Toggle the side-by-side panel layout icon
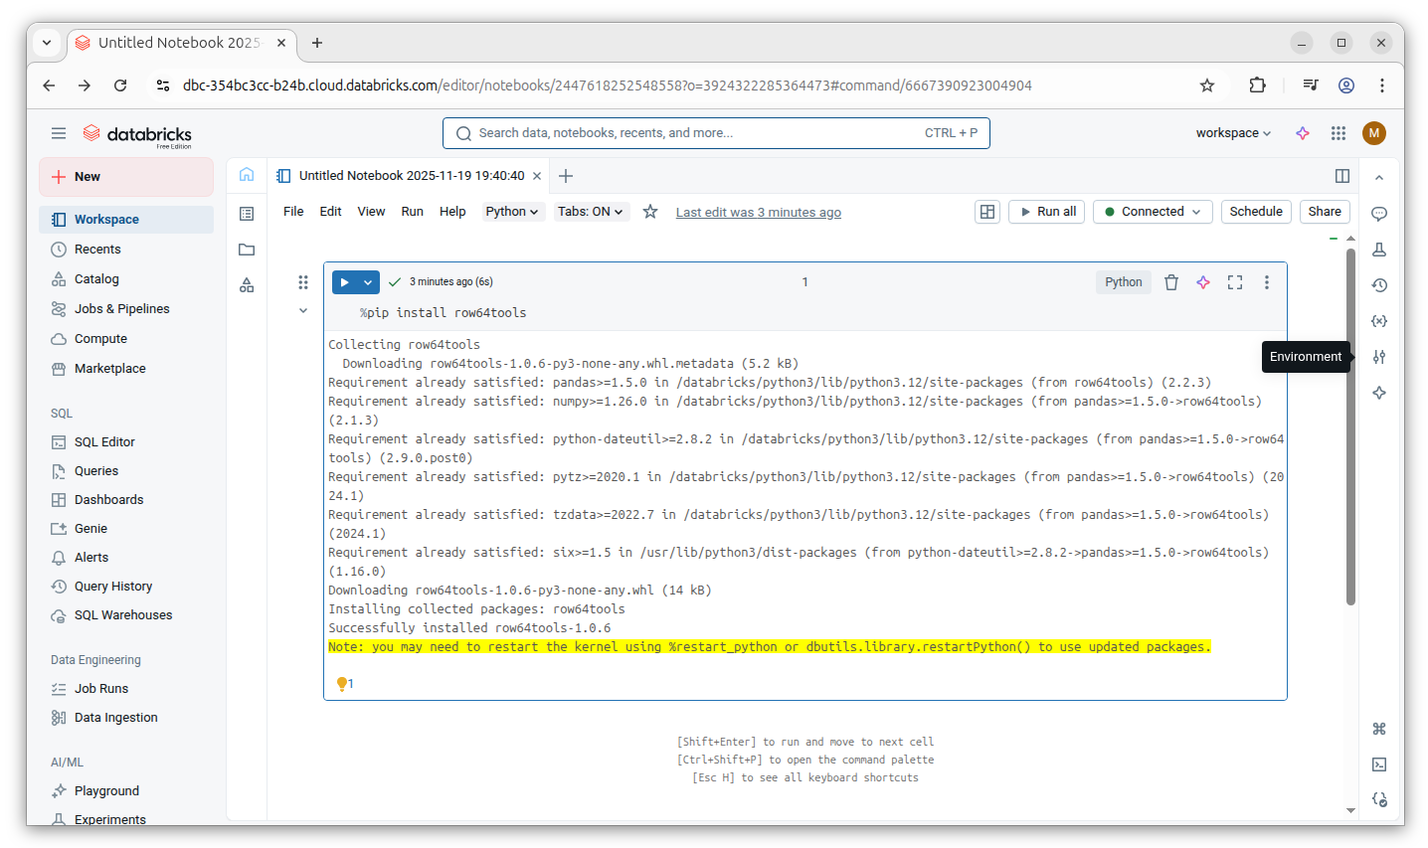1428x848 pixels. 1342,176
